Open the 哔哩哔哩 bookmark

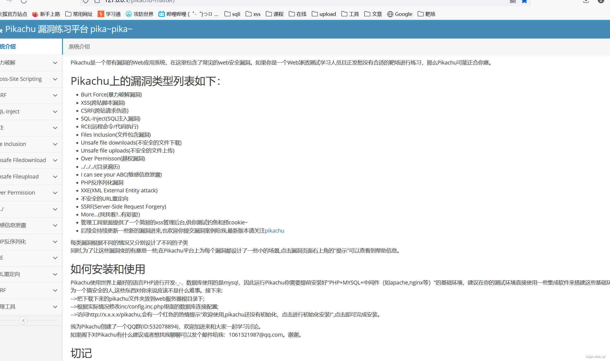[188, 14]
